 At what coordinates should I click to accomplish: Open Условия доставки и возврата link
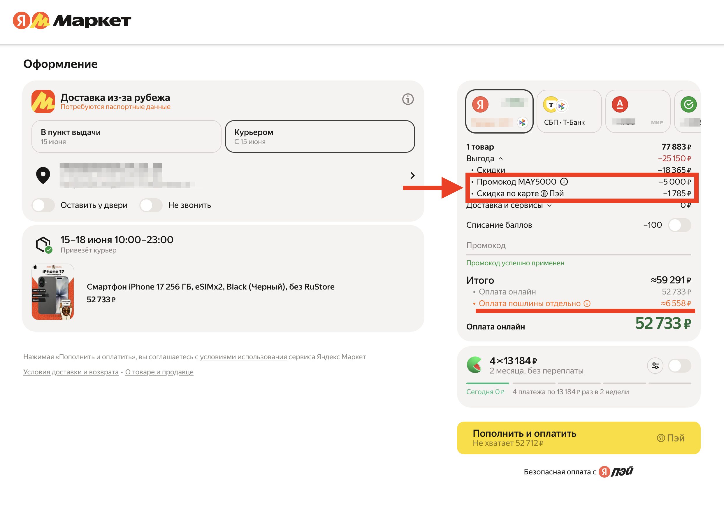(71, 372)
